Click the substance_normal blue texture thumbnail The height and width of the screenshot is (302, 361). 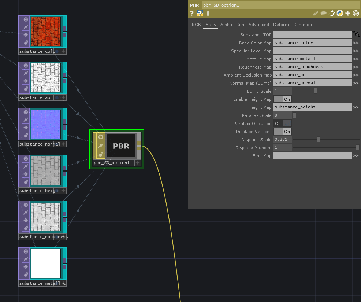point(46,124)
